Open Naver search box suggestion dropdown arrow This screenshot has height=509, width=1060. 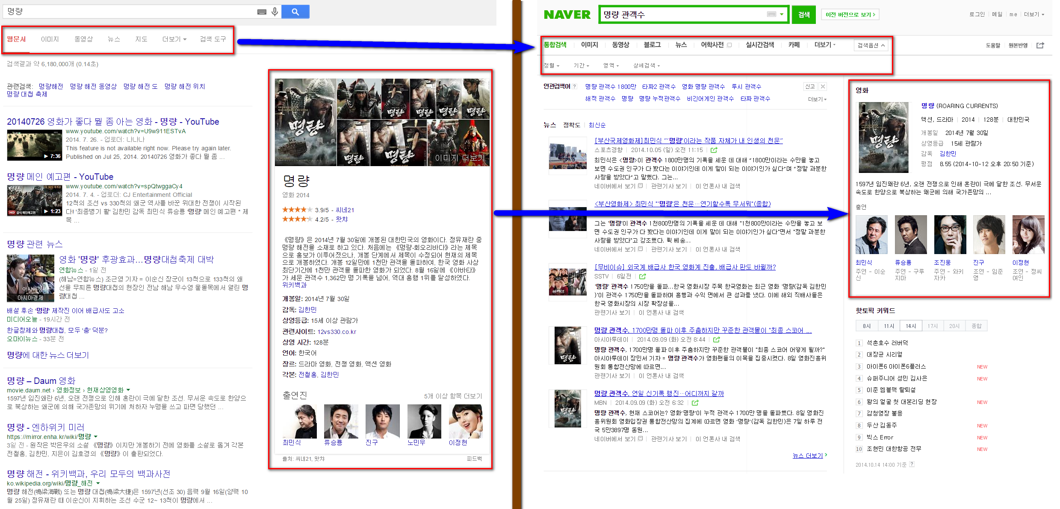pos(782,15)
